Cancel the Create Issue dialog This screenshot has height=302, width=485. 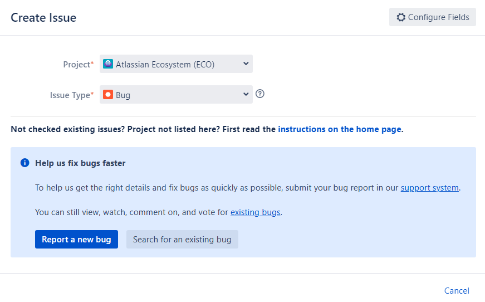click(x=457, y=291)
